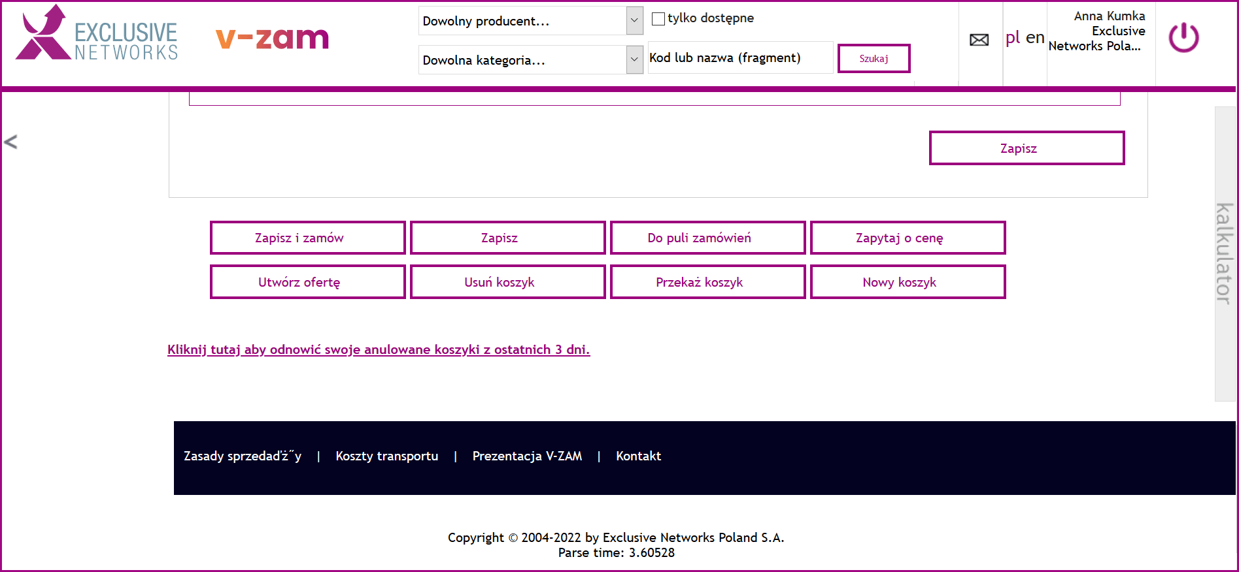Click the v-zam logo

pos(272,39)
